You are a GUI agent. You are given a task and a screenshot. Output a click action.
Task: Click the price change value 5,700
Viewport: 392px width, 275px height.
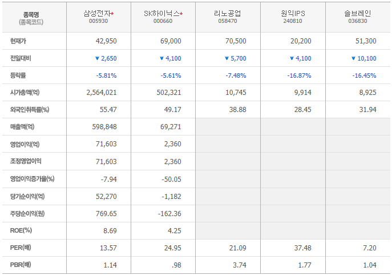coord(239,58)
